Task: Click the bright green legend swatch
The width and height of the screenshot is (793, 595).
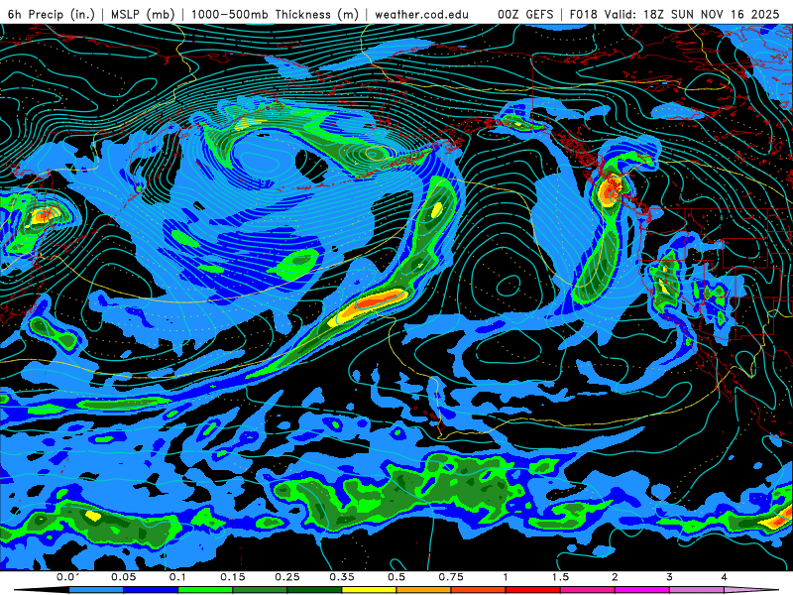Action: pos(205,590)
